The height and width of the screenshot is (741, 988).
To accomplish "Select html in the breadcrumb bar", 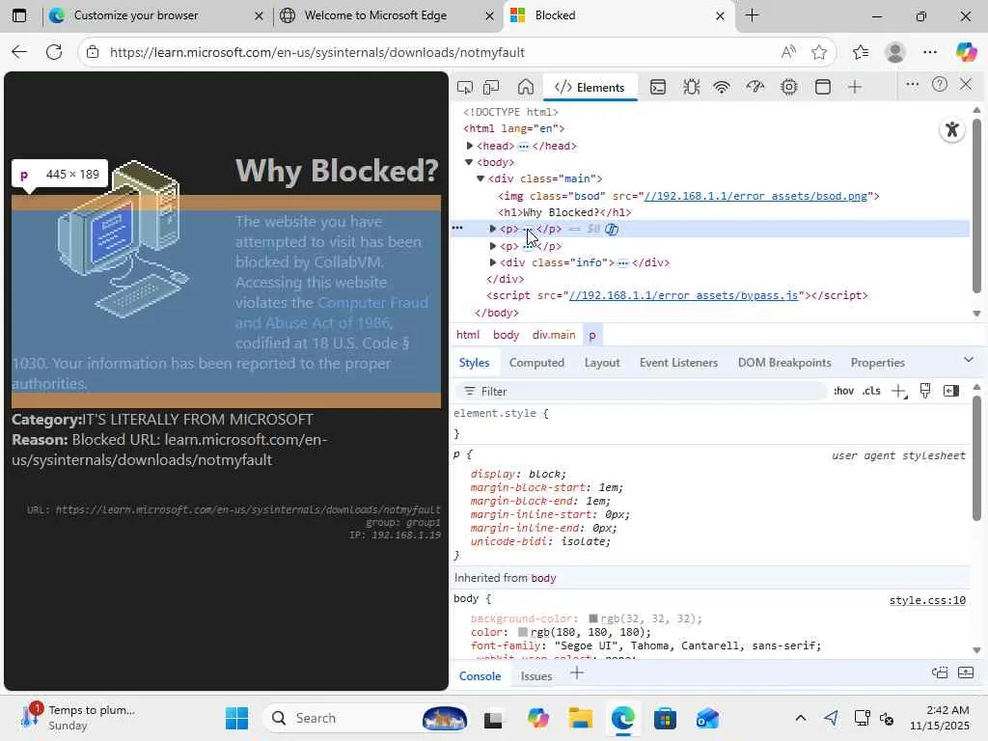I will pyautogui.click(x=468, y=335).
